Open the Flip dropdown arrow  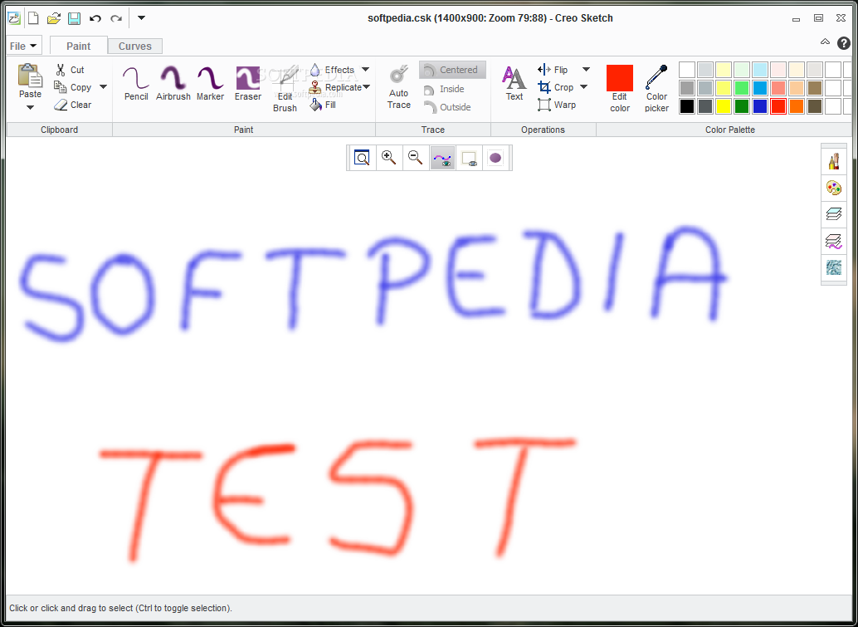point(586,70)
